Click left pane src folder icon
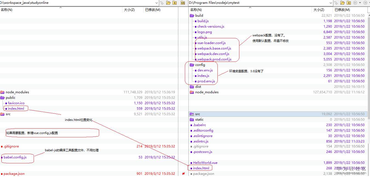Viewport: 370px width, 177px height. 2,114
